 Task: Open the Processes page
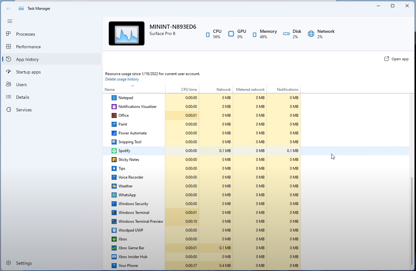[25, 34]
